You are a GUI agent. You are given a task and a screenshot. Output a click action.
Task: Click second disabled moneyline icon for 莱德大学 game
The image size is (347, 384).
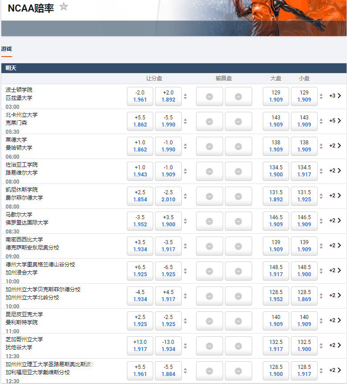238,147
